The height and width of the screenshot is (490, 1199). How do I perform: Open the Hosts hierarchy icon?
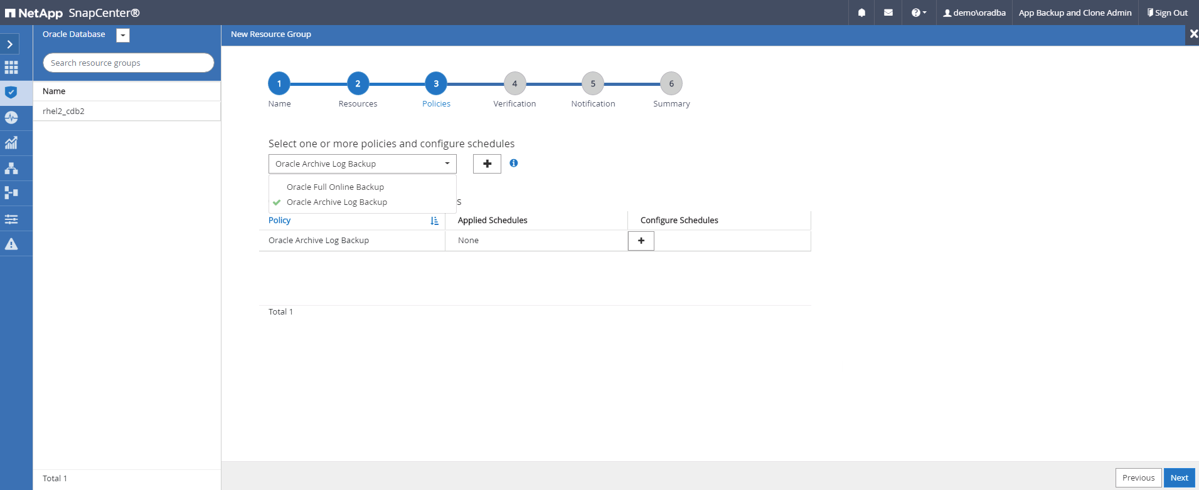(x=11, y=168)
